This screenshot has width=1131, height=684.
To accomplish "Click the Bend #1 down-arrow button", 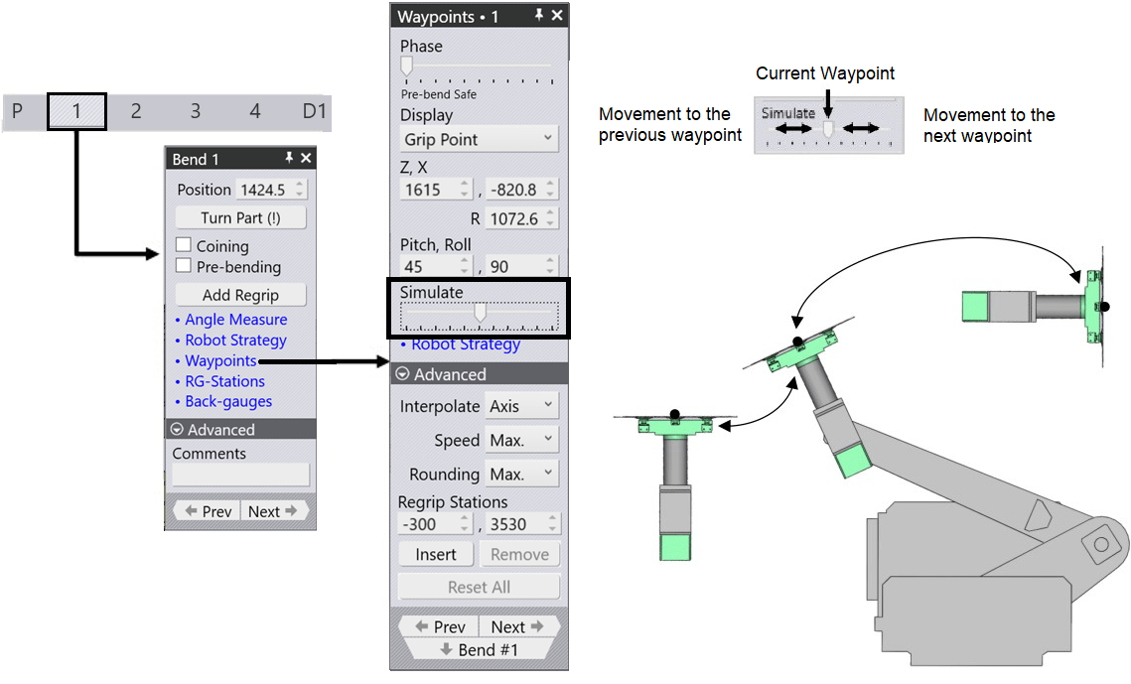I will pyautogui.click(x=479, y=650).
